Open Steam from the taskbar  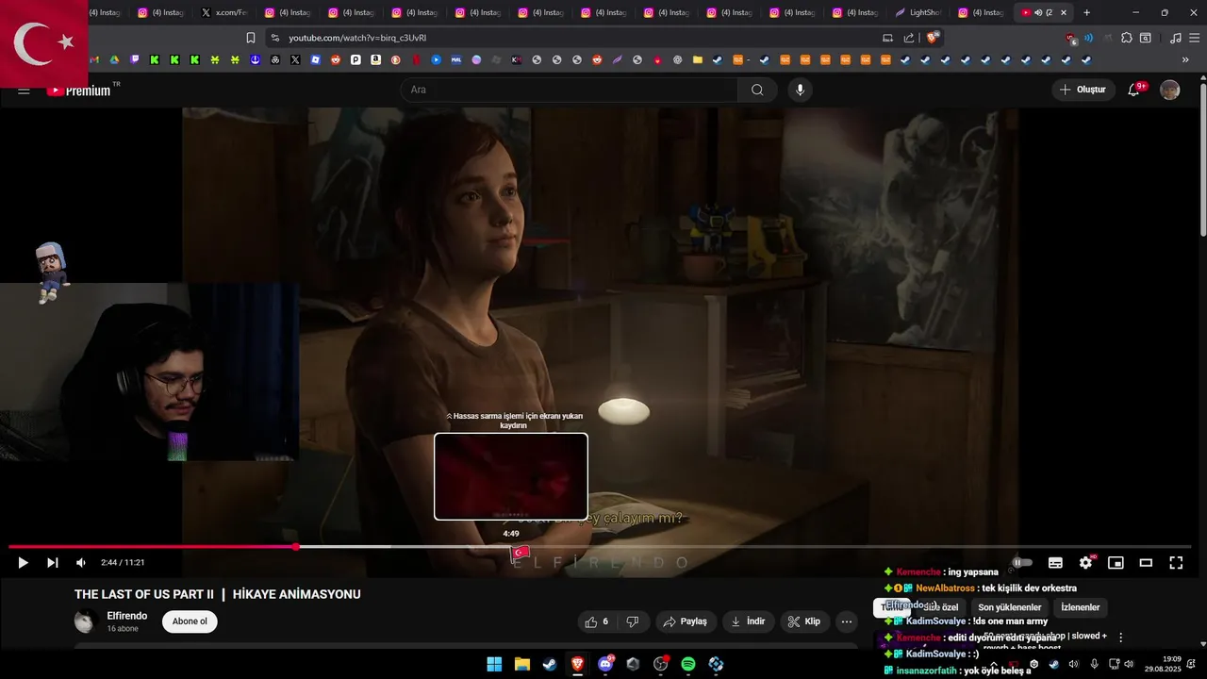point(549,664)
